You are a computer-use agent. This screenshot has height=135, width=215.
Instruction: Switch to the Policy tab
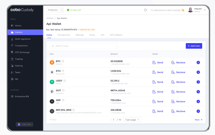click(x=92, y=35)
